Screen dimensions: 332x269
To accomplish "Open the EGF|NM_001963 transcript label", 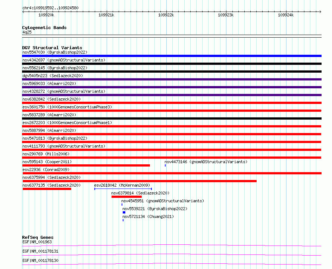I will pyautogui.click(x=37, y=242).
